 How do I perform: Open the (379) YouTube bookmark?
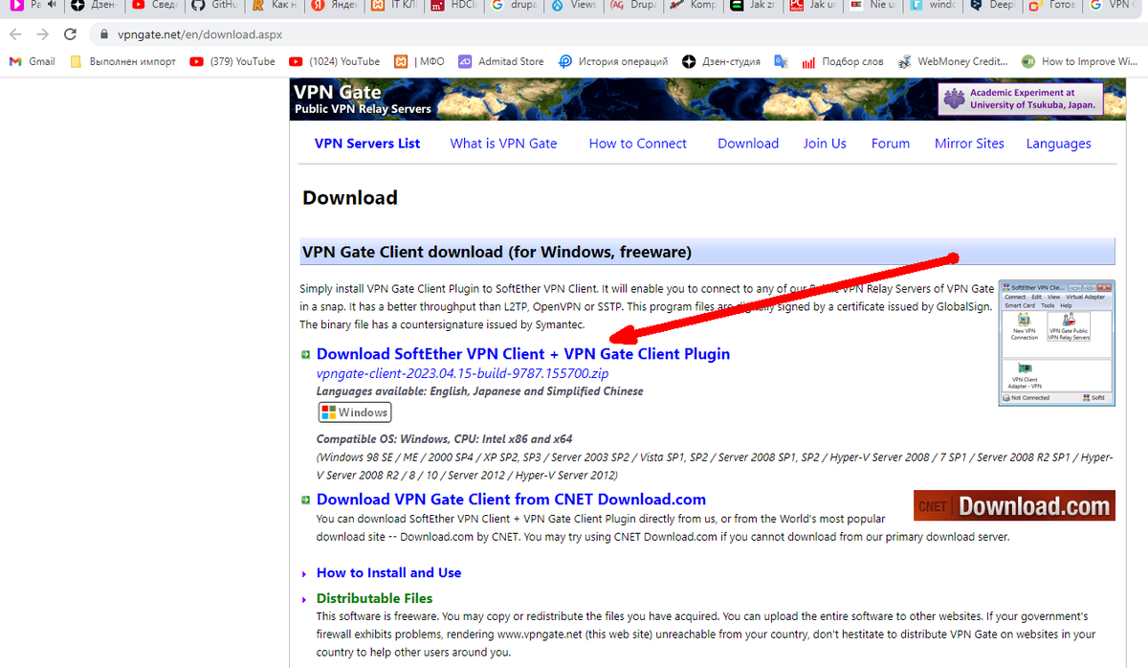(232, 61)
